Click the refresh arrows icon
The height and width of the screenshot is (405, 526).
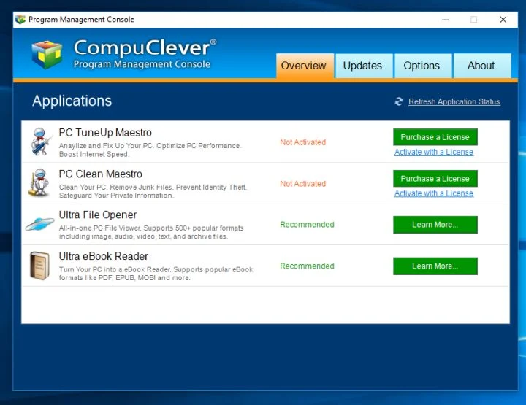pyautogui.click(x=399, y=101)
